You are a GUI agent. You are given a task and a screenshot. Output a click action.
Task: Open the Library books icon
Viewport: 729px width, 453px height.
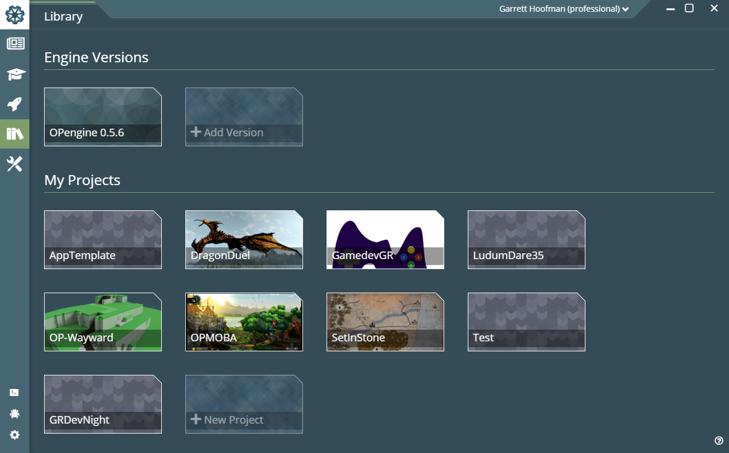coord(15,134)
